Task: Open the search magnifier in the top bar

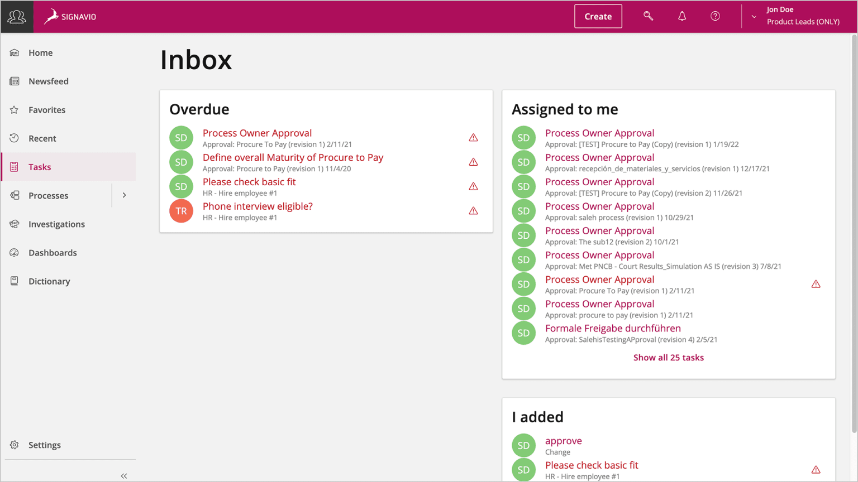Action: 648,16
